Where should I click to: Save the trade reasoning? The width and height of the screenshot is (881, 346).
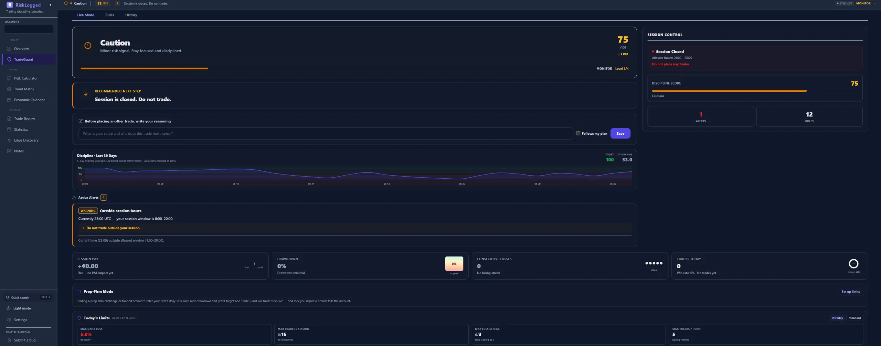[x=620, y=134]
